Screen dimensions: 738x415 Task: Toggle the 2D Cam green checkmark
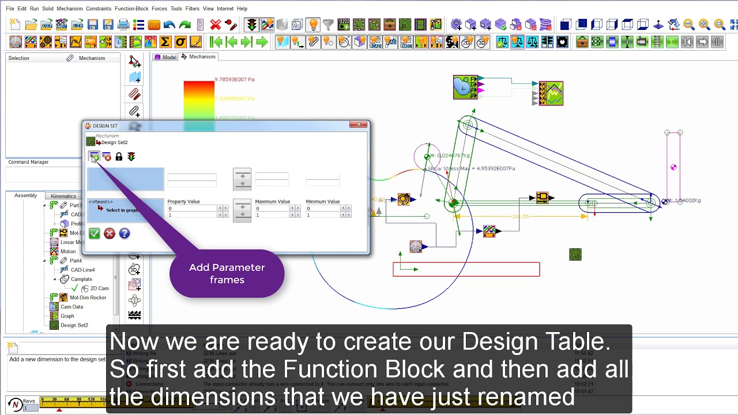[75, 288]
